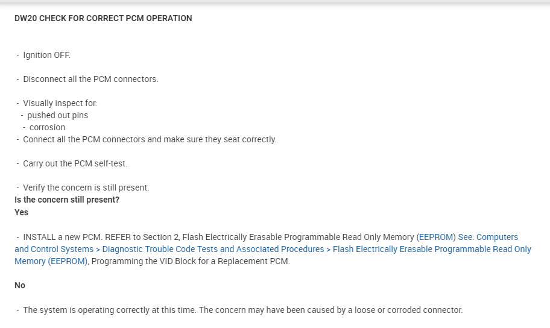550x328 pixels.
Task: Click the bold 'No' answer label
Action: [20, 285]
